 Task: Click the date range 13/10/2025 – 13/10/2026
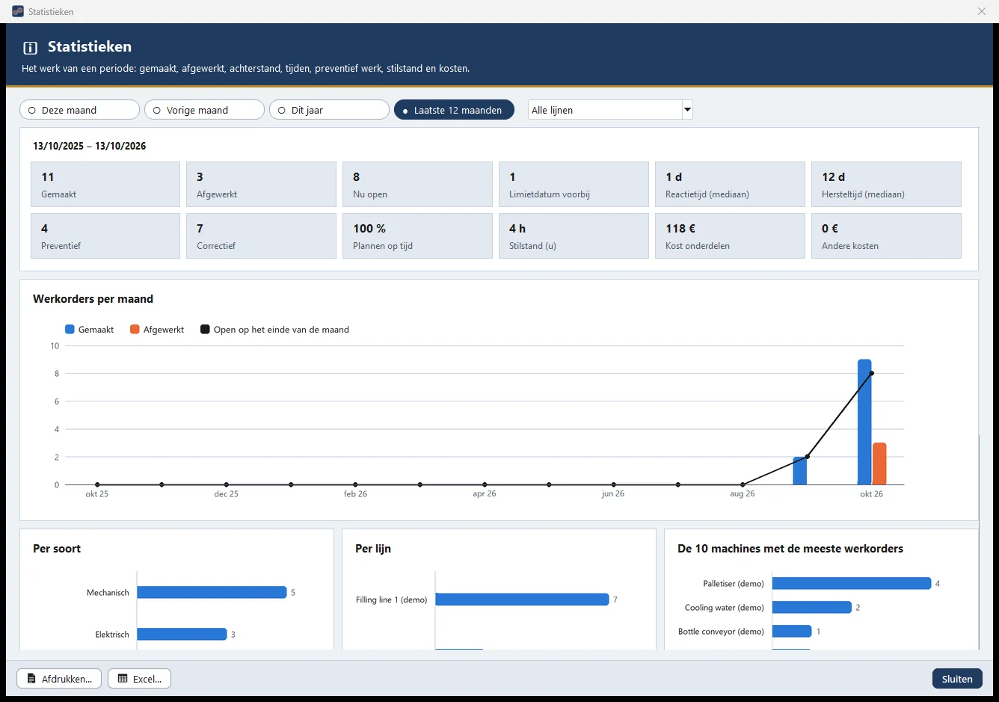pos(90,146)
